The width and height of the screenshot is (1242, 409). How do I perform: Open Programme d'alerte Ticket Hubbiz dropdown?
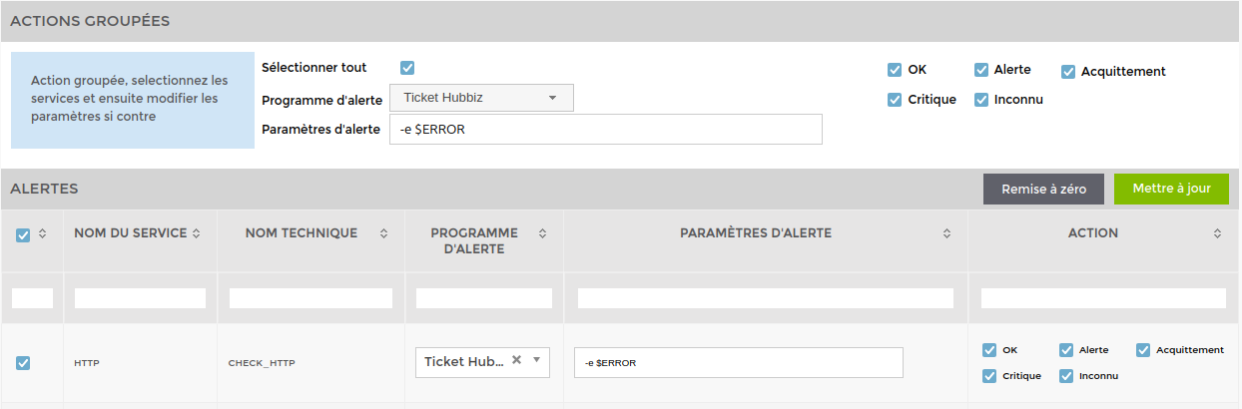[481, 98]
